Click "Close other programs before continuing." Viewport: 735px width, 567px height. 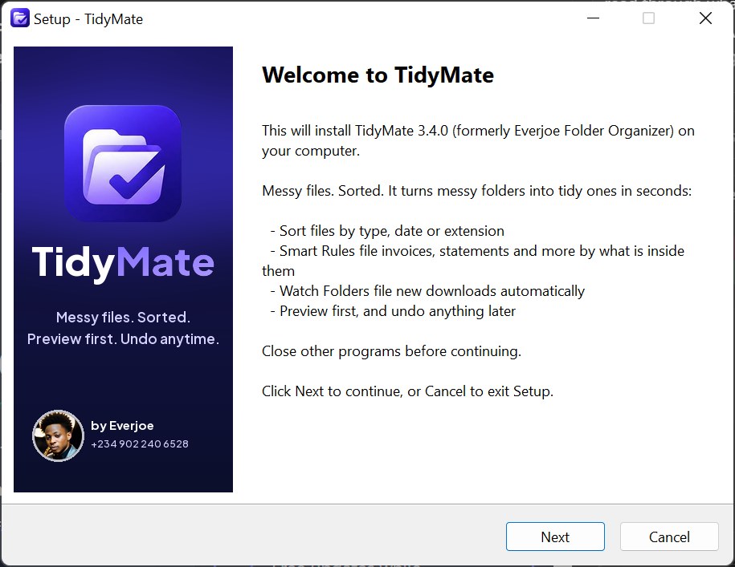click(391, 351)
